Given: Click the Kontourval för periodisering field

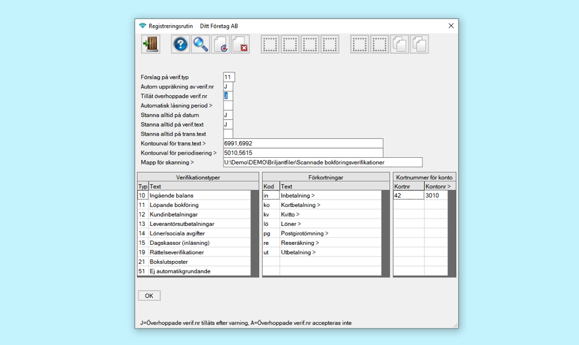Looking at the screenshot, I should tap(303, 153).
